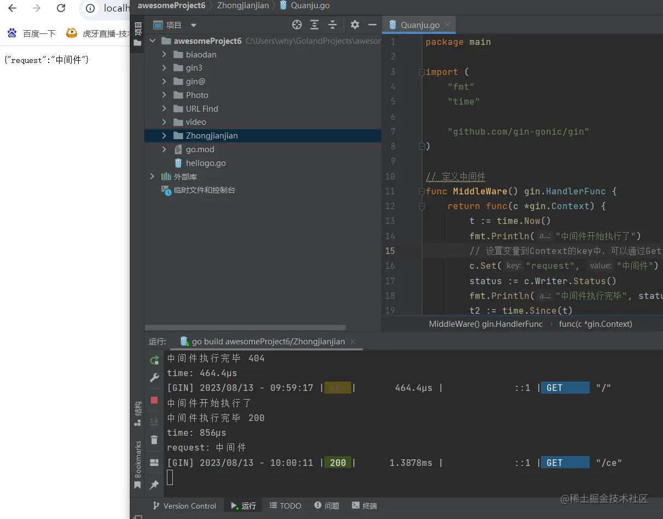Toggle the fold marker beside func MiddleWare
Viewport: 663px width, 519px height.
coord(421,192)
